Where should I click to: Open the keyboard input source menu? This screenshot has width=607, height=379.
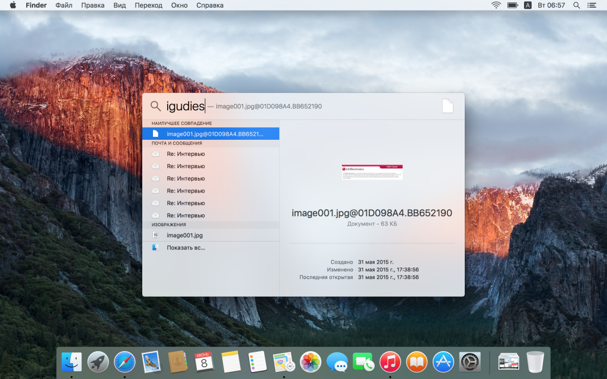point(528,5)
